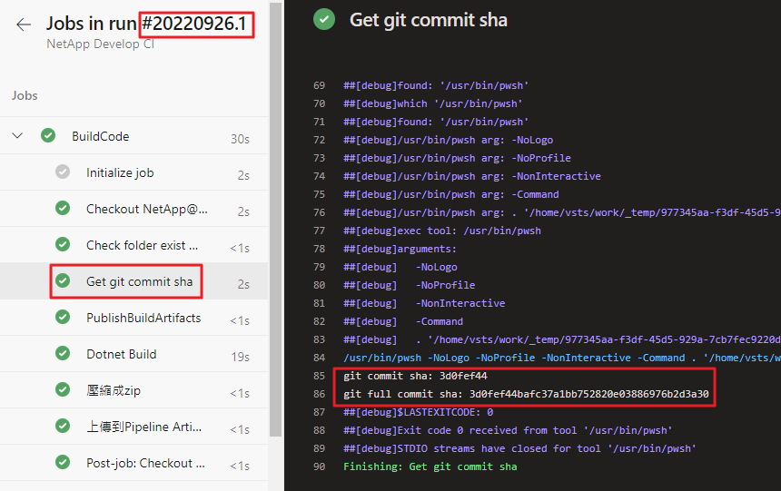Open the Check folder exist ... step
Screen dimensions: 781x491
[142, 245]
